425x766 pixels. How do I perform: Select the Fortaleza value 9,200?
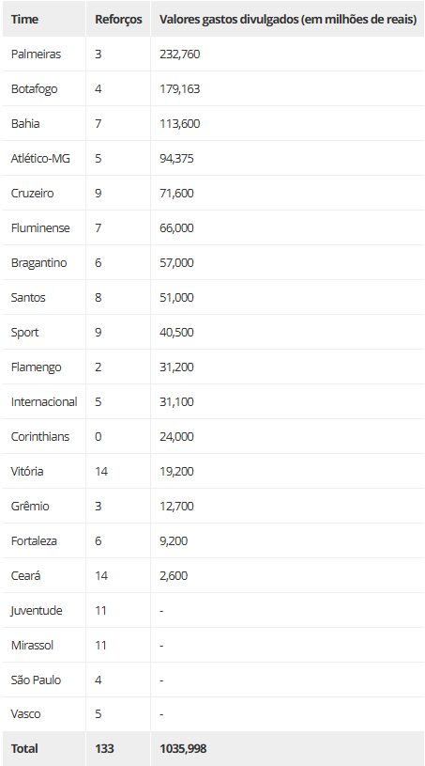tap(174, 540)
